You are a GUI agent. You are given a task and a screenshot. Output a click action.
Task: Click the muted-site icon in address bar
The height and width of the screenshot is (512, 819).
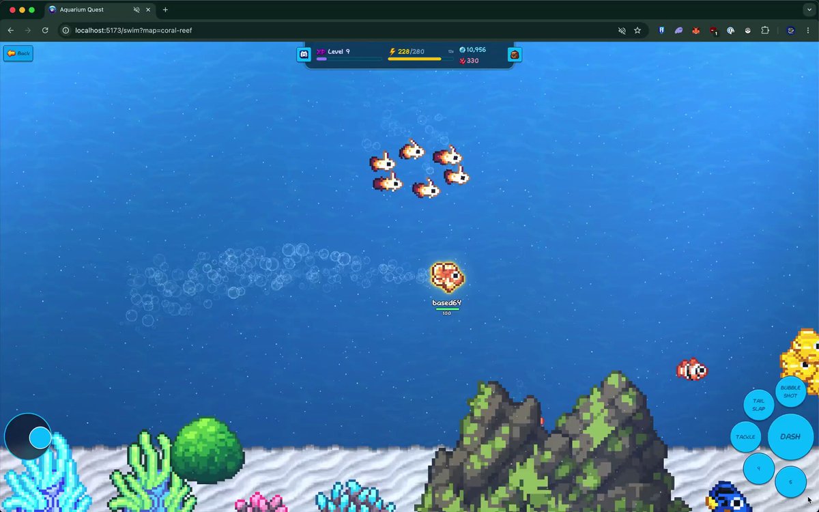coord(622,30)
